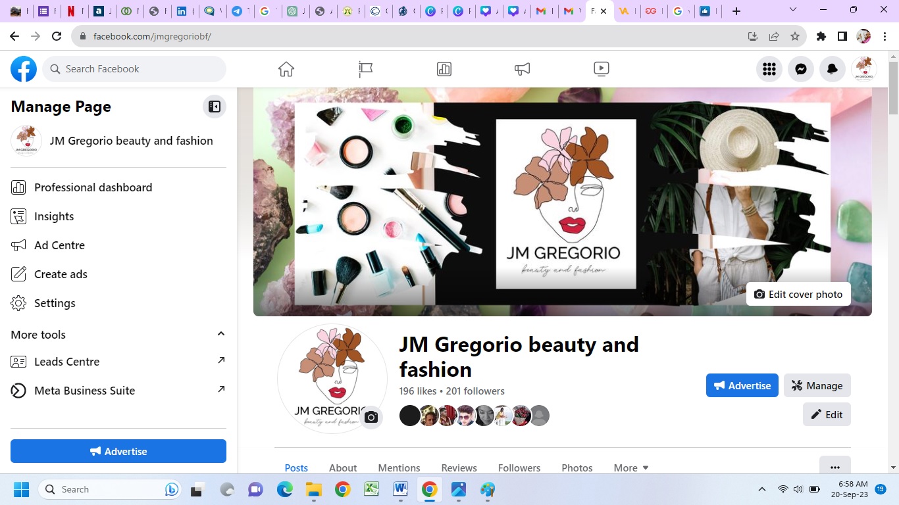The width and height of the screenshot is (899, 505).
Task: Open File Explorer from Windows taskbar
Action: click(313, 489)
